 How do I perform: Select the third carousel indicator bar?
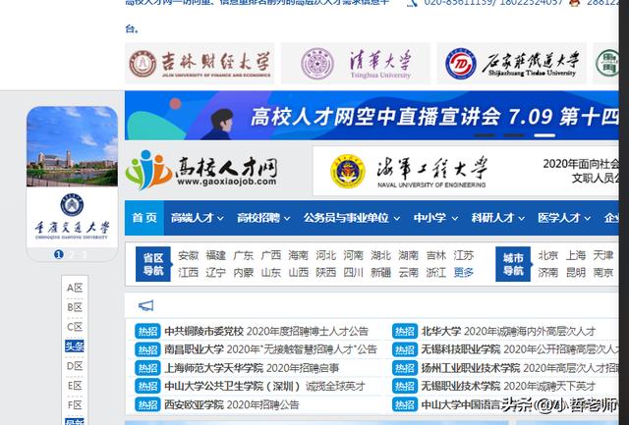pyautogui.click(x=544, y=135)
